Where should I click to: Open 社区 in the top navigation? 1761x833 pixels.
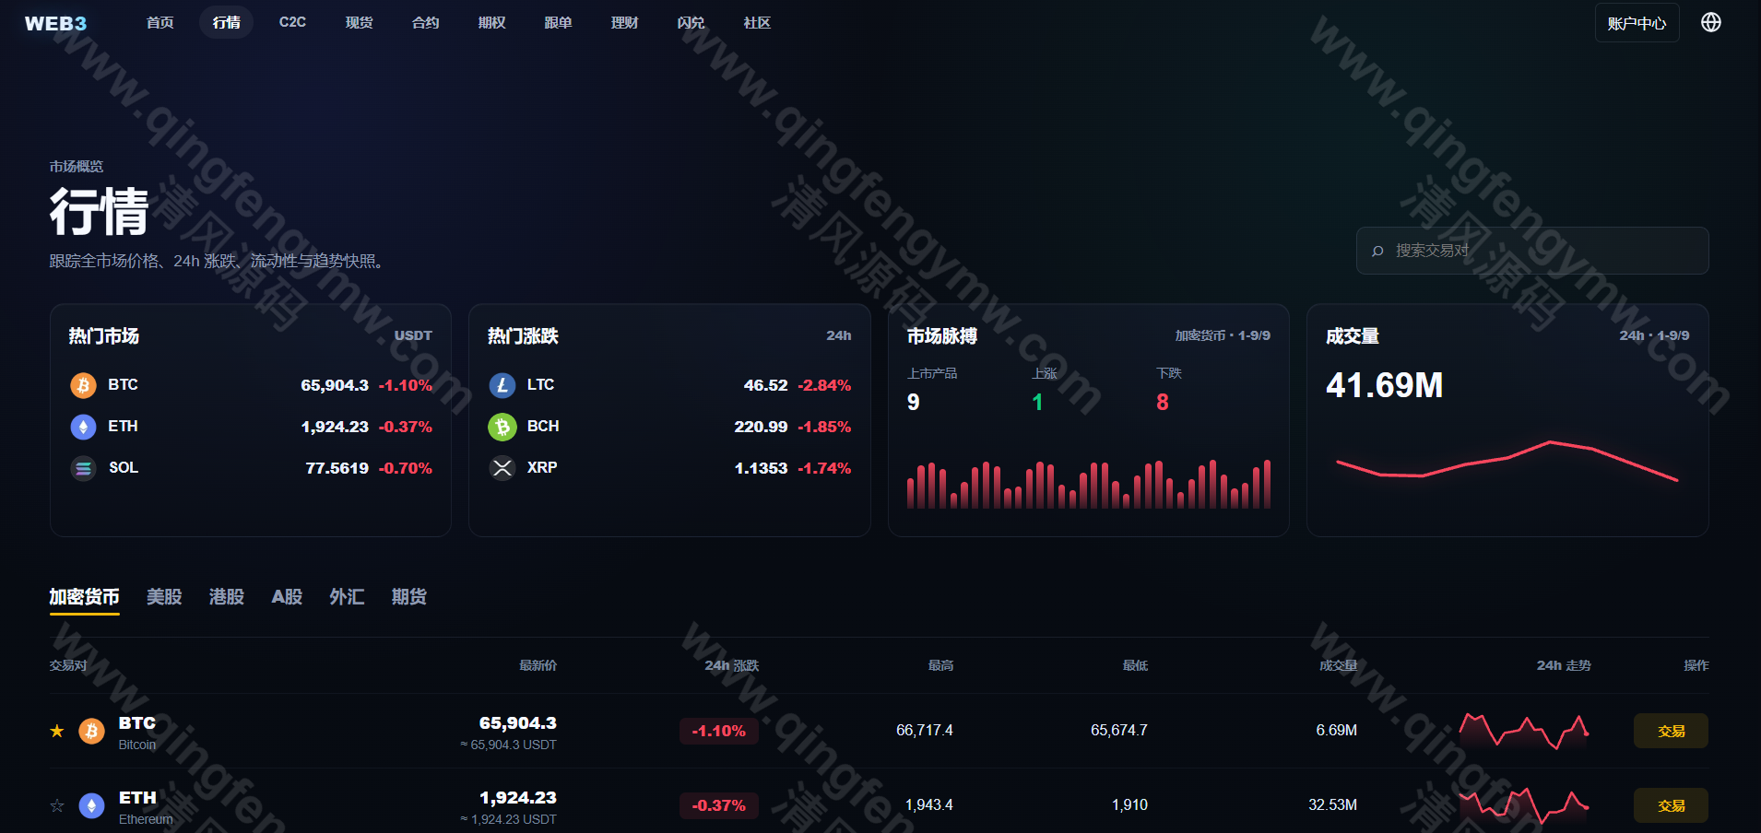(x=758, y=22)
